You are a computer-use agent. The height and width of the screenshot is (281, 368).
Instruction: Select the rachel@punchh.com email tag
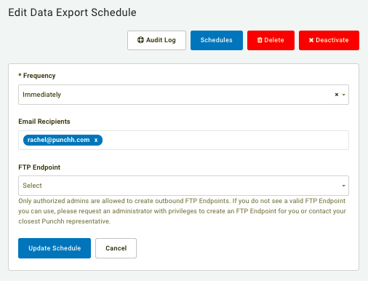[x=63, y=140]
